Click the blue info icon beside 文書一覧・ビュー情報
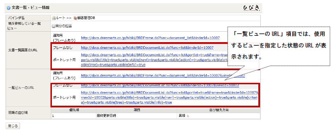The width and height of the screenshot is (333, 132). point(8,8)
